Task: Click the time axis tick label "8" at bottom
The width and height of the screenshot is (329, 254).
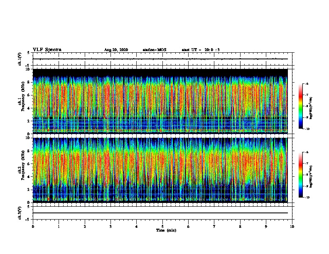Action: pos(240,227)
